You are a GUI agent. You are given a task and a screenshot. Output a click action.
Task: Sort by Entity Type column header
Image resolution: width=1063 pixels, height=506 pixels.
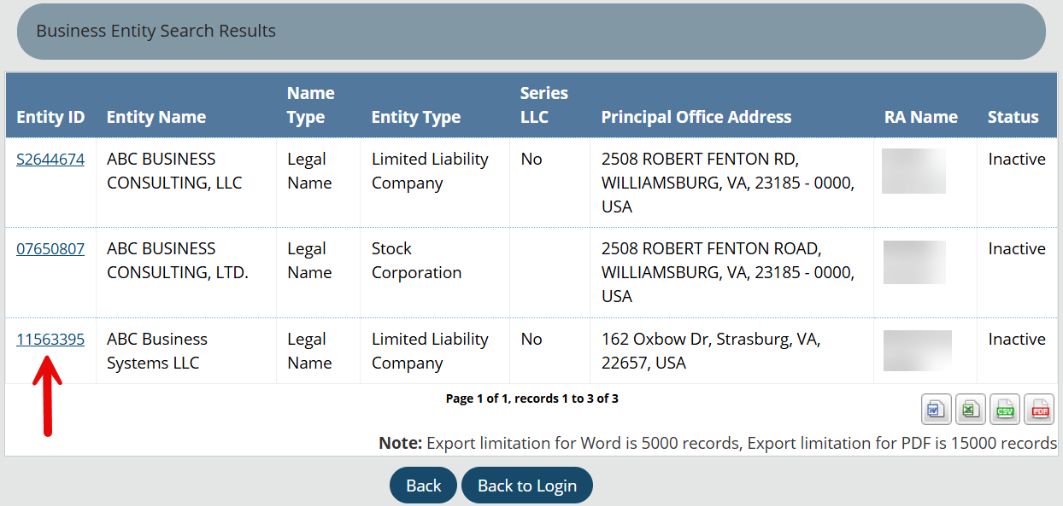pos(416,118)
